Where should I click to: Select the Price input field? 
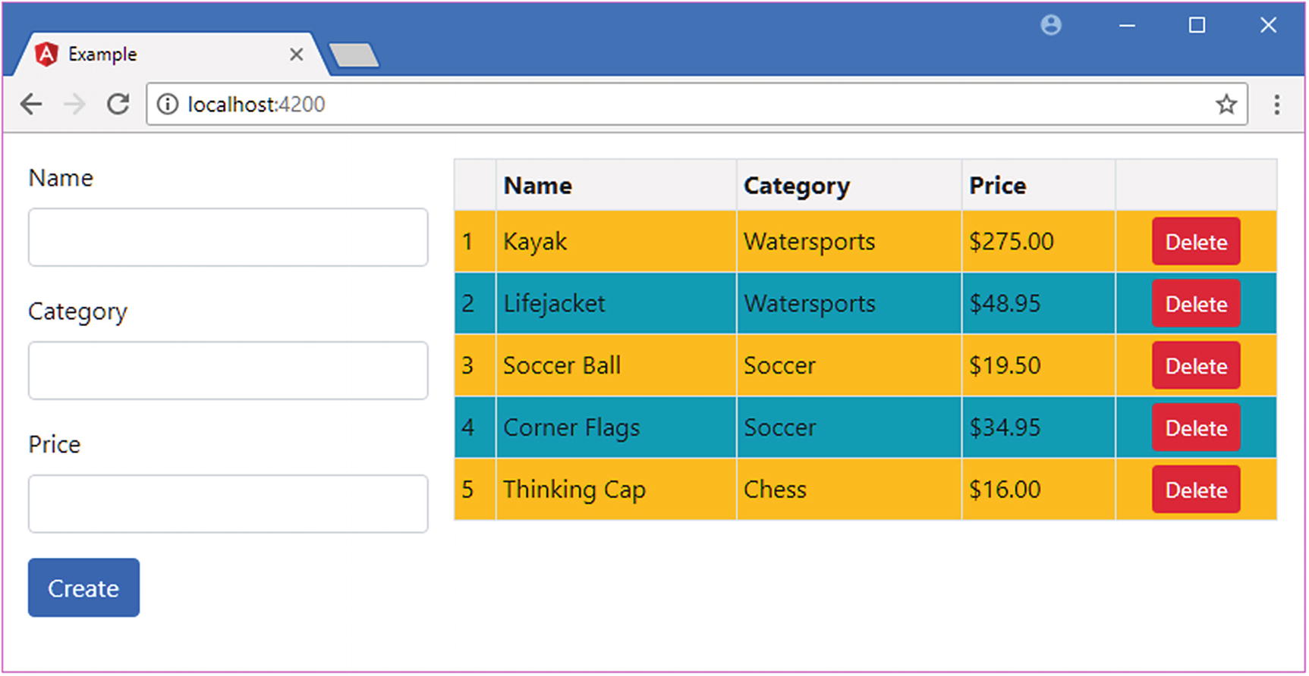(228, 504)
